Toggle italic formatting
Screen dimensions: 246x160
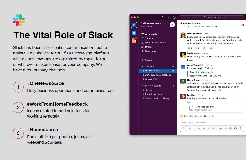point(194,129)
